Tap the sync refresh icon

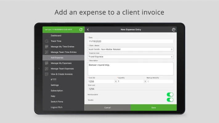pos(81,30)
